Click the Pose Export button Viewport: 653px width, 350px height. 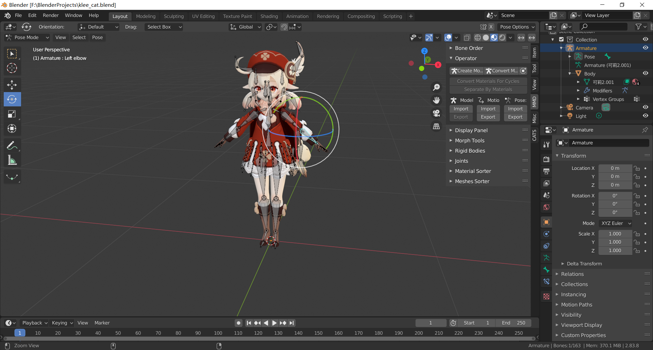pos(515,117)
